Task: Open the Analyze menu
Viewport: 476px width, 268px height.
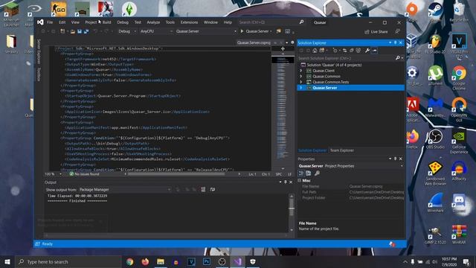Action: pyautogui.click(x=153, y=22)
